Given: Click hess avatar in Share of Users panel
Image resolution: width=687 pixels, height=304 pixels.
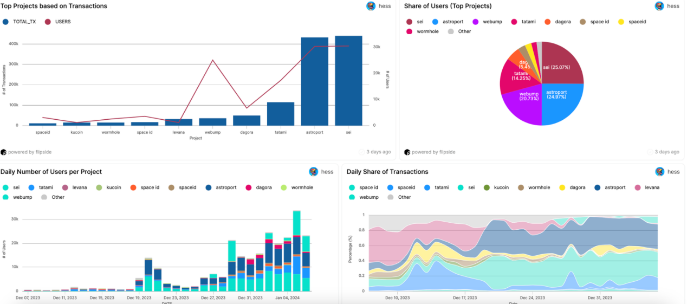Looking at the screenshot, I should (x=659, y=6).
